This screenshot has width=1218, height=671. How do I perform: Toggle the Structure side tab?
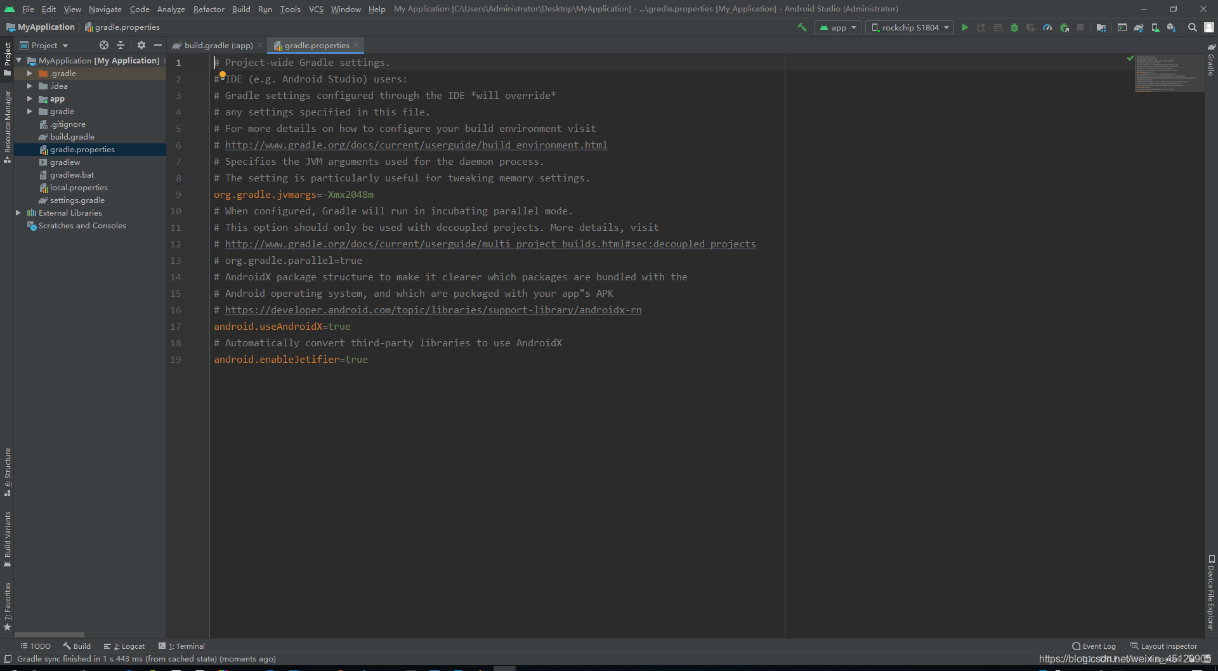pos(8,472)
